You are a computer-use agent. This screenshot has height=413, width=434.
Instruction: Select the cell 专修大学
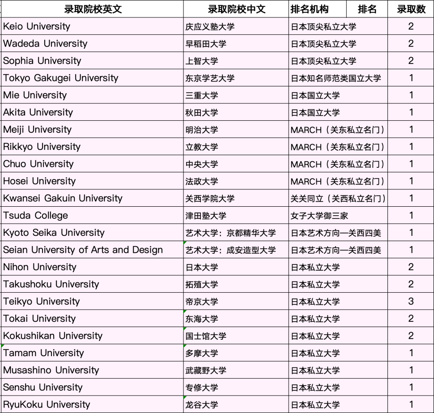click(x=236, y=387)
